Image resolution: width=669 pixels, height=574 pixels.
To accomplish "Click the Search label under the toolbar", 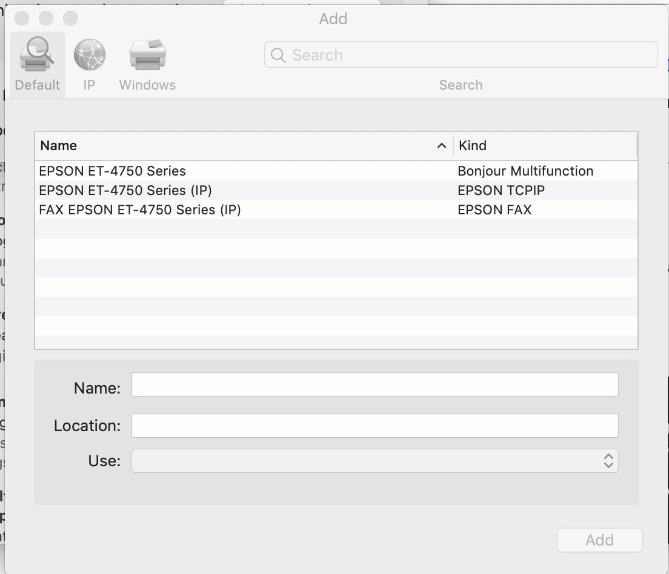I will click(461, 85).
